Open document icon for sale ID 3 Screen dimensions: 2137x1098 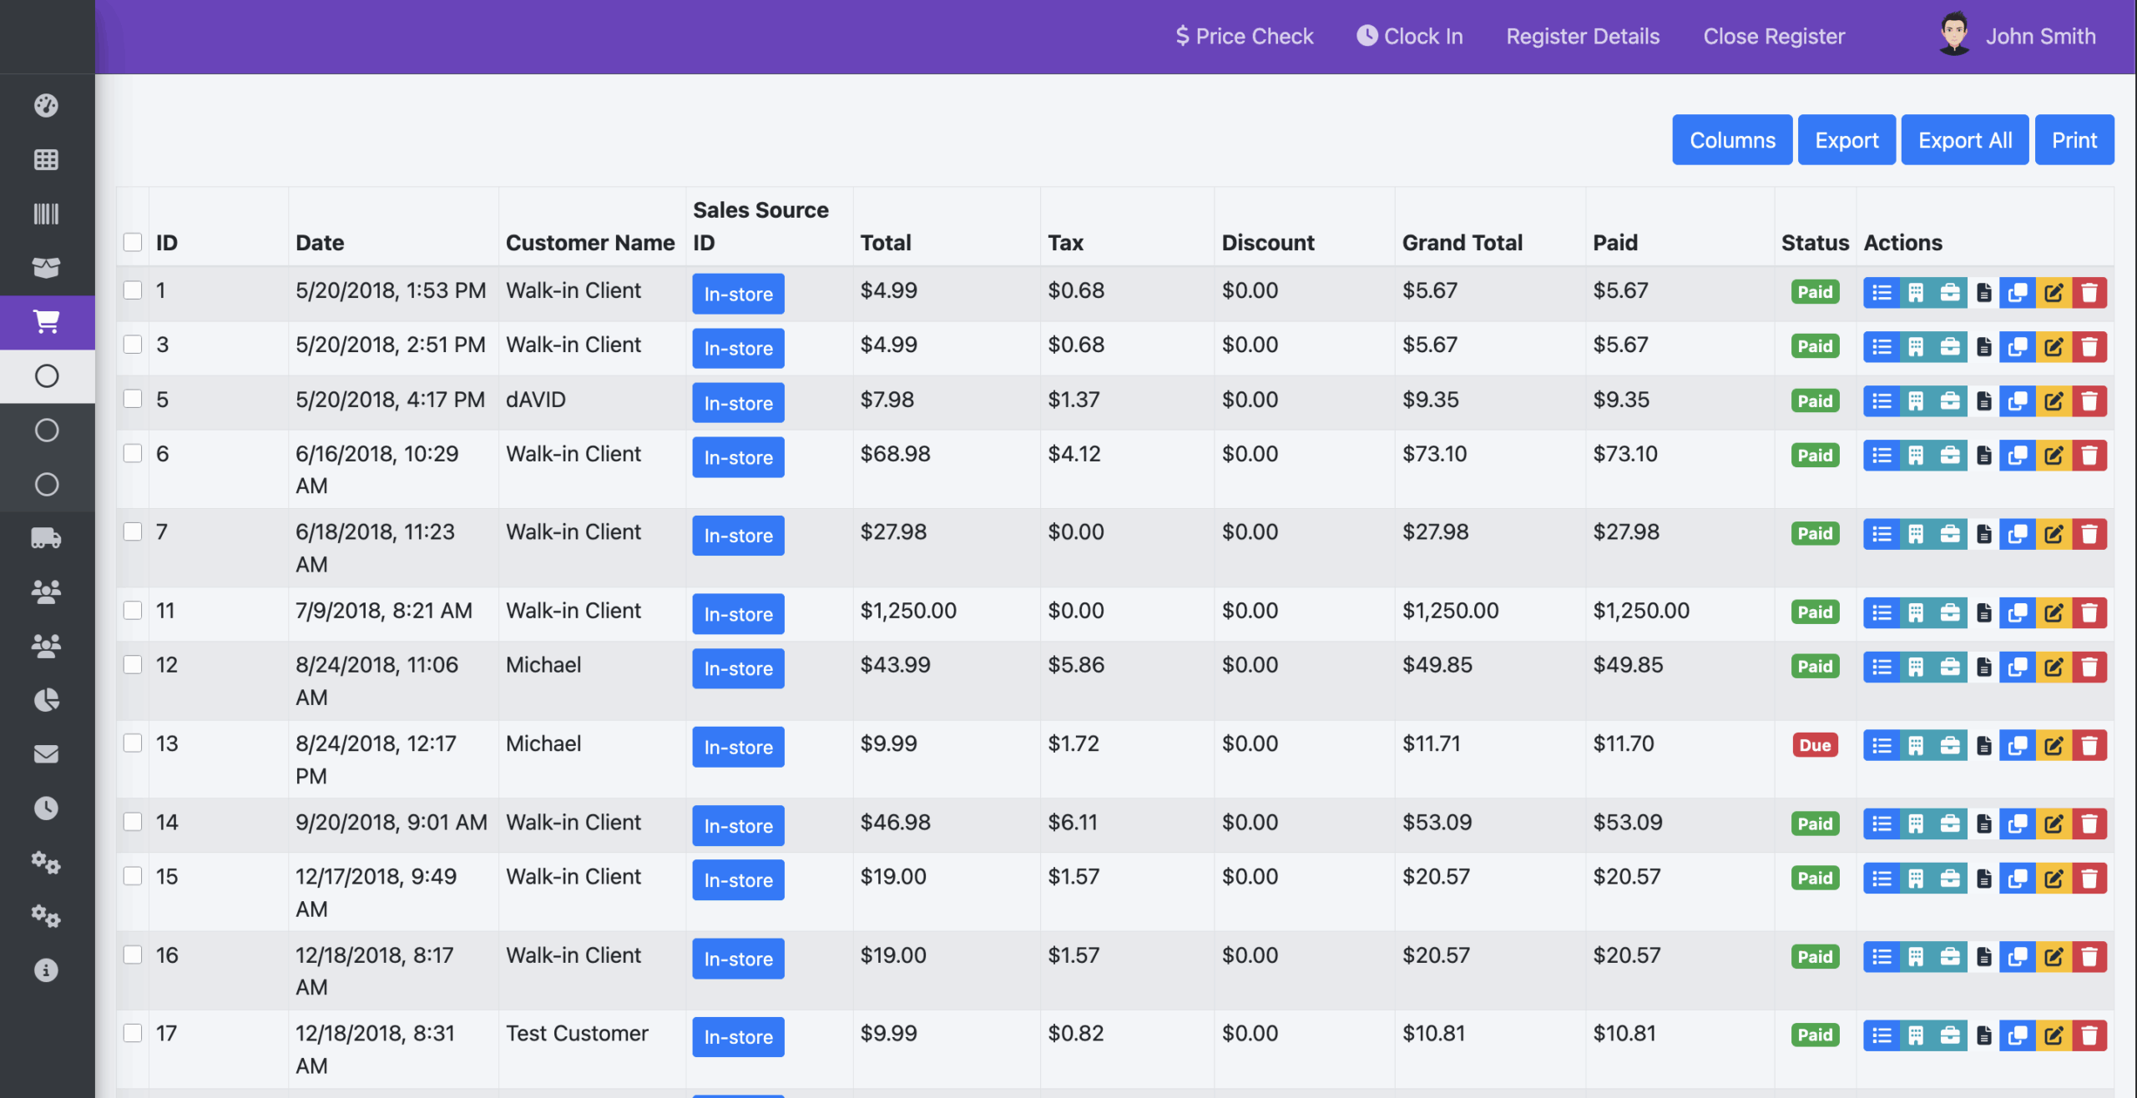[1984, 347]
